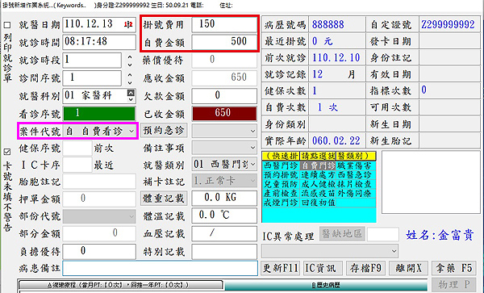Expand 備註事項 dropdown
This screenshot has height=293, width=484.
click(x=252, y=148)
